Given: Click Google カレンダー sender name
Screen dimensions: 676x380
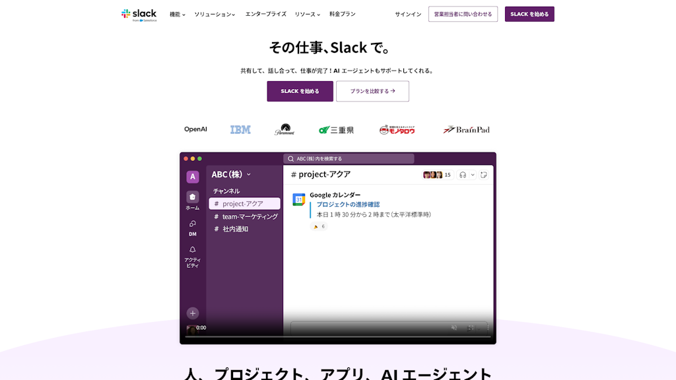Looking at the screenshot, I should [335, 195].
